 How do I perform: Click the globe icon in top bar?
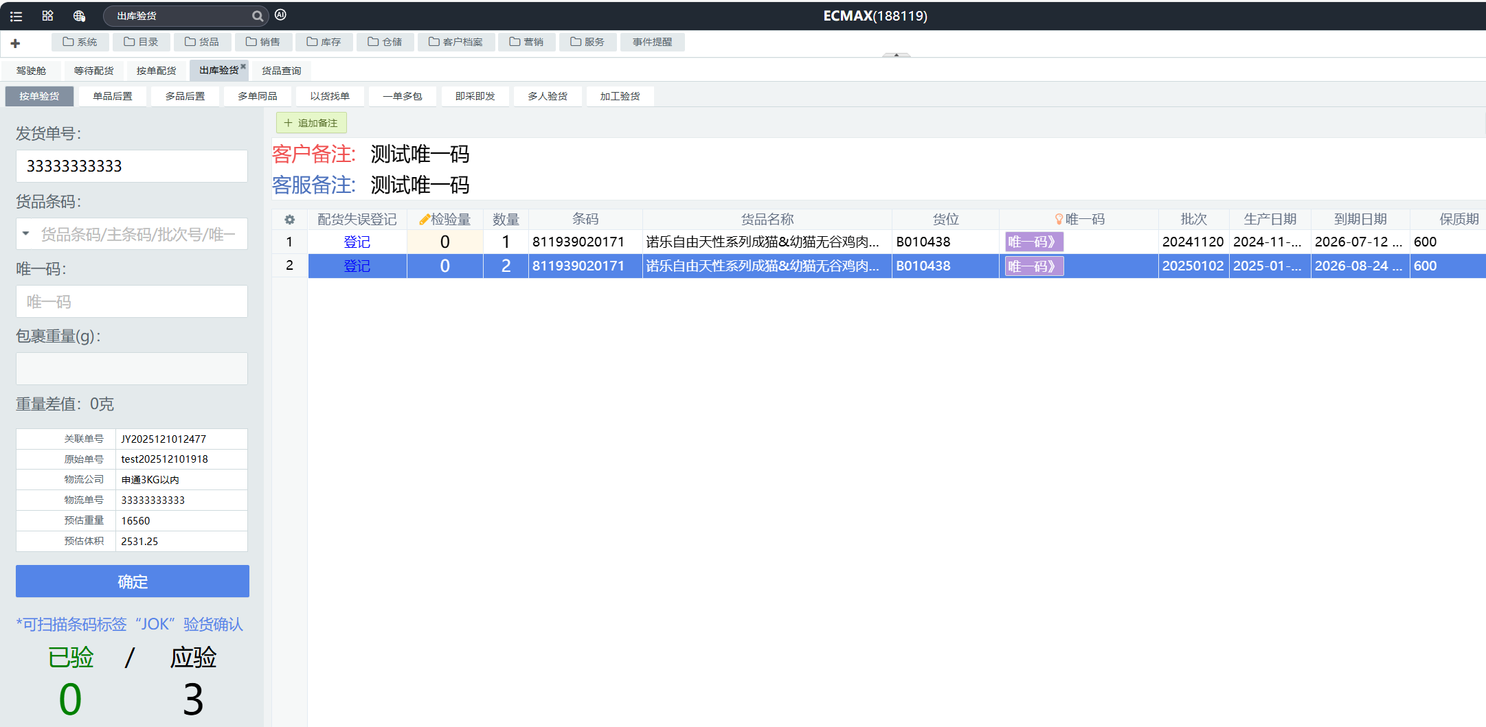pos(79,16)
